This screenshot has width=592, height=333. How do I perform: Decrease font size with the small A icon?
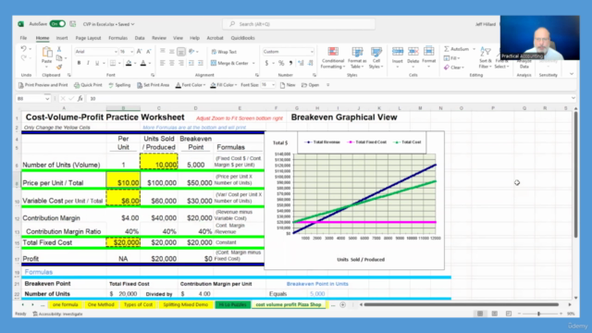point(148,52)
